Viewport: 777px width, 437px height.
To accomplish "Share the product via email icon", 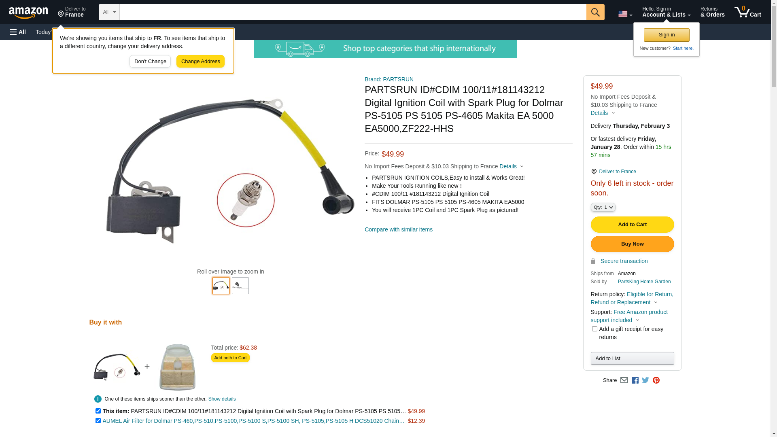I will coord(624,380).
